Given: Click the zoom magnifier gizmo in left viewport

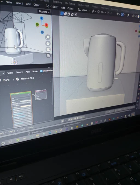Looking at the screenshot, I should coord(48,37).
